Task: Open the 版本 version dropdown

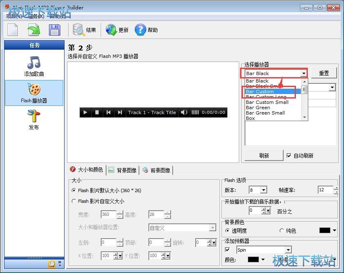Action: coord(263,190)
